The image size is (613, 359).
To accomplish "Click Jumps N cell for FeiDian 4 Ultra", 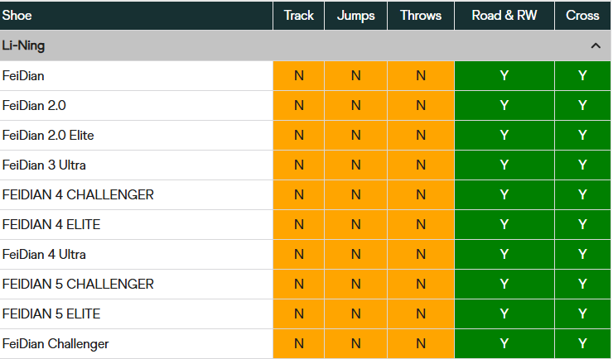I will [355, 255].
